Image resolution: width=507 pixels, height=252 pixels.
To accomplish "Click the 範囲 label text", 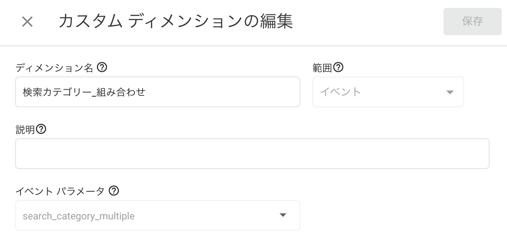I will [x=322, y=67].
